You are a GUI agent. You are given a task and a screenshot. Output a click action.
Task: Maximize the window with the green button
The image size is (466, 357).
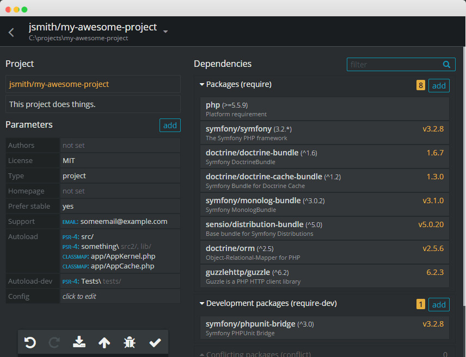point(24,9)
